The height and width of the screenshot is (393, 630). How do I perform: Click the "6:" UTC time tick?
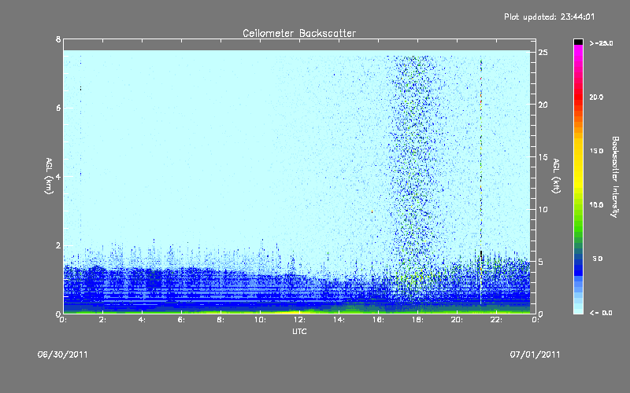point(181,320)
